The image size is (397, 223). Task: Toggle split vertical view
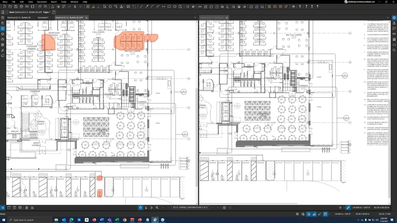click(14, 208)
